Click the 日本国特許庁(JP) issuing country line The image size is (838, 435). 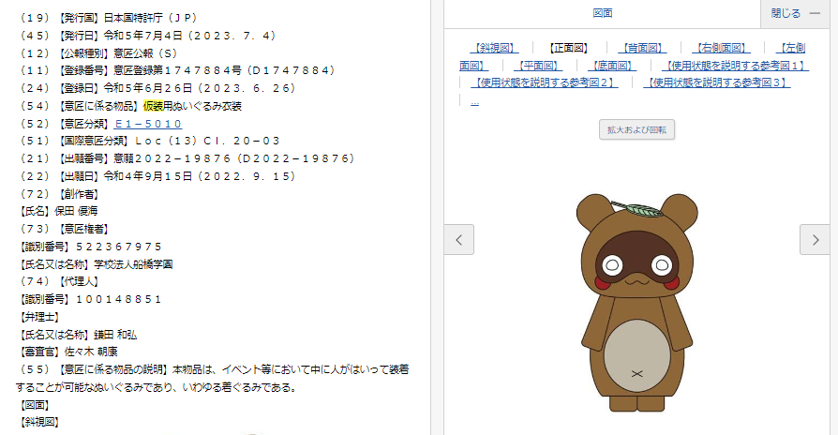109,18
